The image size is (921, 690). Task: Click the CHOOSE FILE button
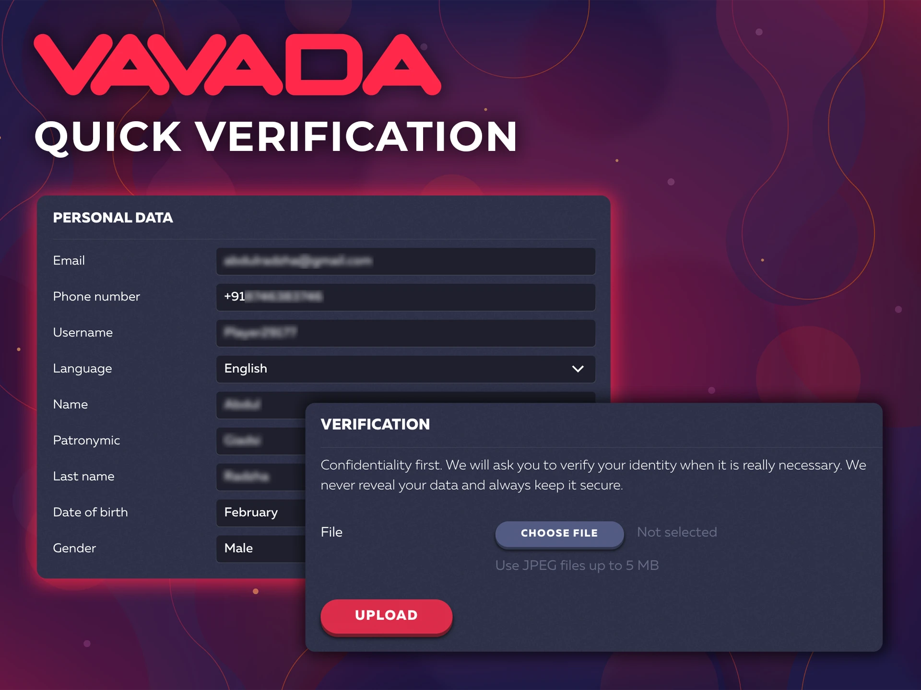[559, 533]
